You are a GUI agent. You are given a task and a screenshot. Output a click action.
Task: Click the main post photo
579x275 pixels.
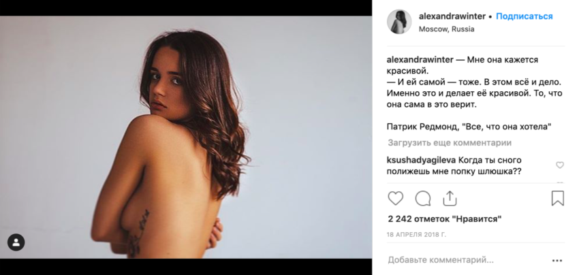[186, 137]
